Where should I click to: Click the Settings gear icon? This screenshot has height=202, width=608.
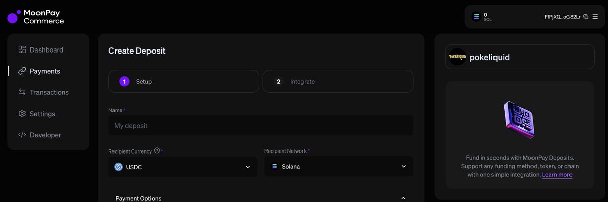point(22,114)
